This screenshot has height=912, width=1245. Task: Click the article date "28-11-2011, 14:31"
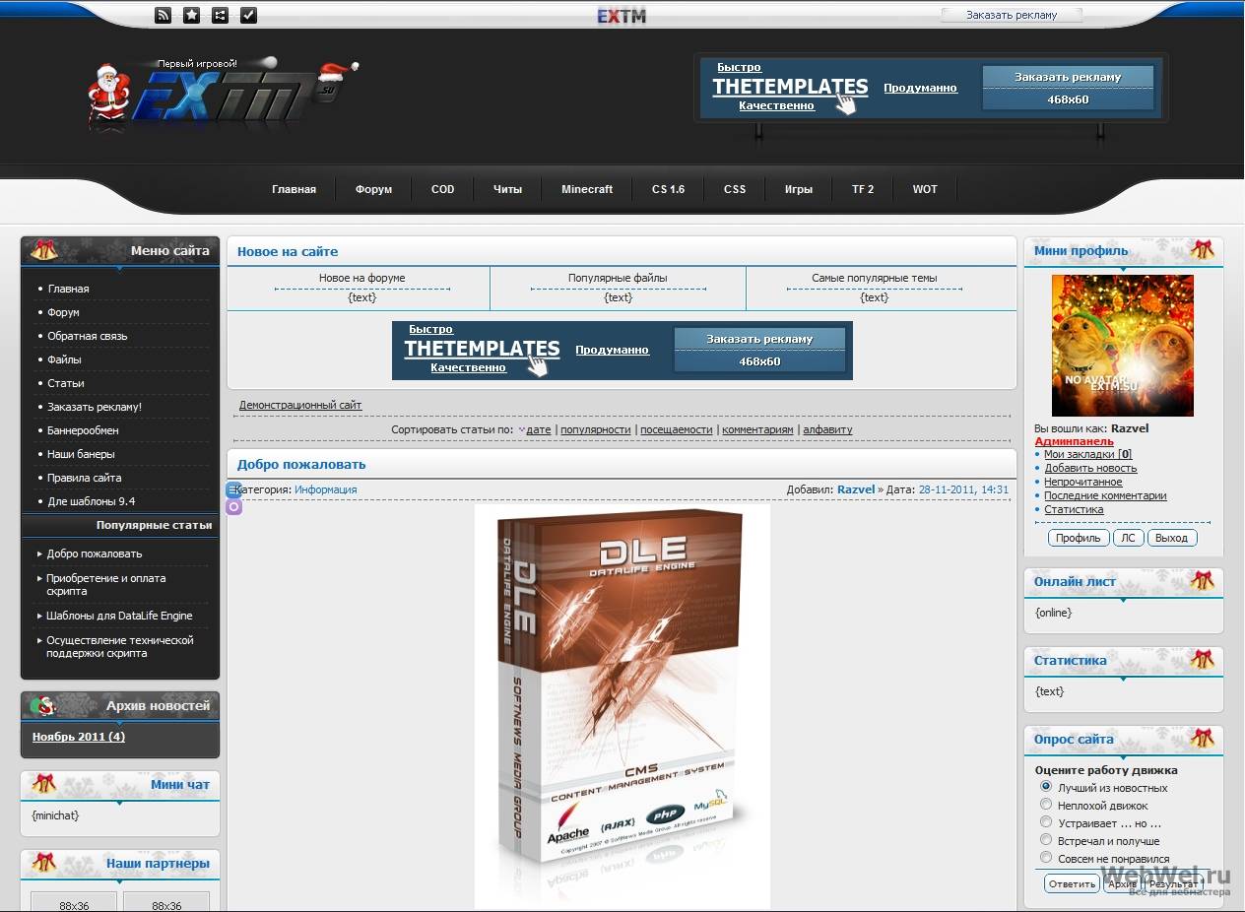(x=963, y=489)
